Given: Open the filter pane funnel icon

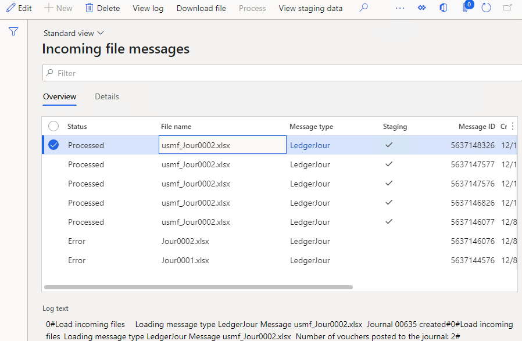Looking at the screenshot, I should (x=13, y=31).
